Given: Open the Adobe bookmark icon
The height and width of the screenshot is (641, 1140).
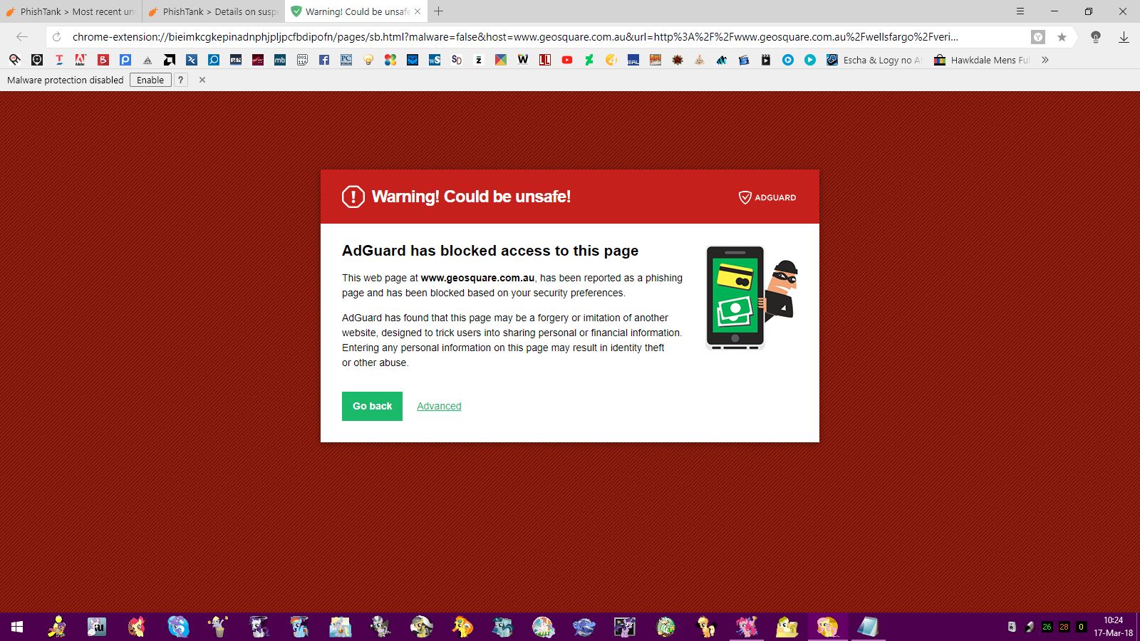Looking at the screenshot, I should click(x=81, y=60).
